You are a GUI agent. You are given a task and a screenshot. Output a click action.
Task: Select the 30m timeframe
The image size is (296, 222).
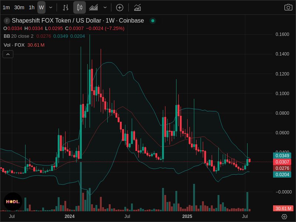tap(19, 7)
